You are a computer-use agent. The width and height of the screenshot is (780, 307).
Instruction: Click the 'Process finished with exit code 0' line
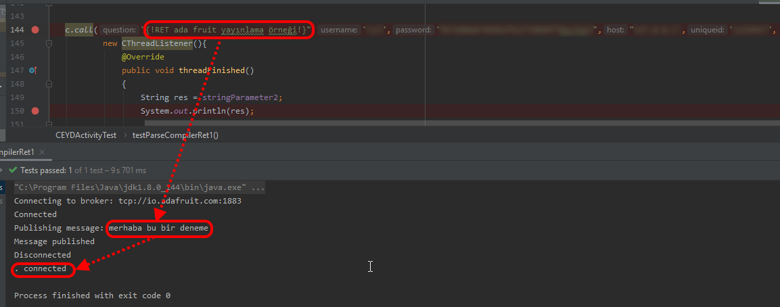click(92, 296)
